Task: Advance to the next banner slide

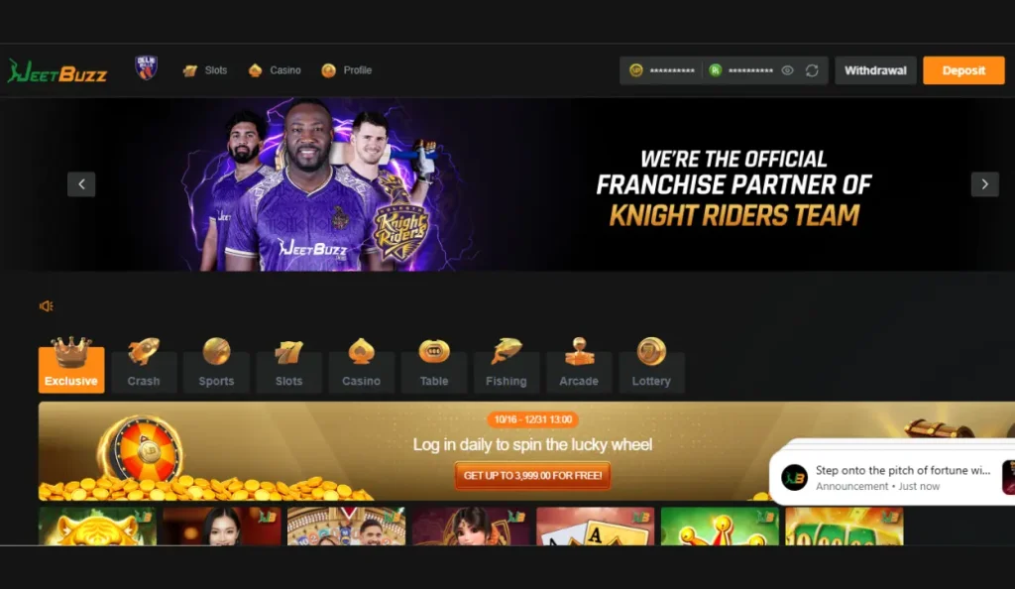Action: click(x=984, y=184)
